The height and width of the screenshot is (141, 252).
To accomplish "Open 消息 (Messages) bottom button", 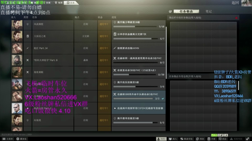I will 223,139.
